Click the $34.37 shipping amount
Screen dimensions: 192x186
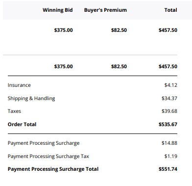coord(169,98)
